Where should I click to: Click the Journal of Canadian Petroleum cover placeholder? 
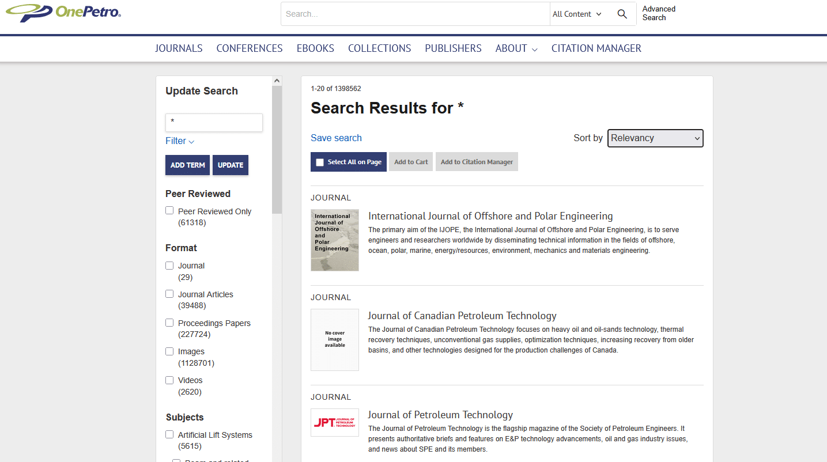pos(334,340)
